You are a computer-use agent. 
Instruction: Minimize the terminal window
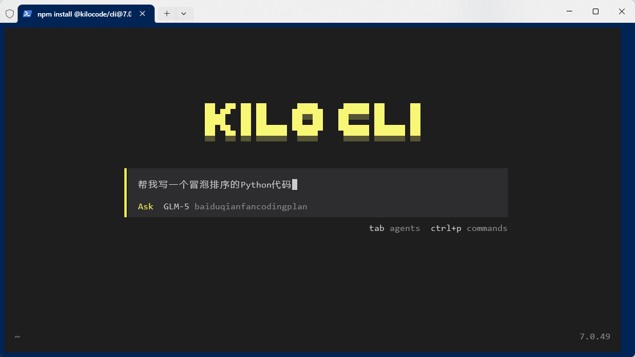[x=569, y=11]
